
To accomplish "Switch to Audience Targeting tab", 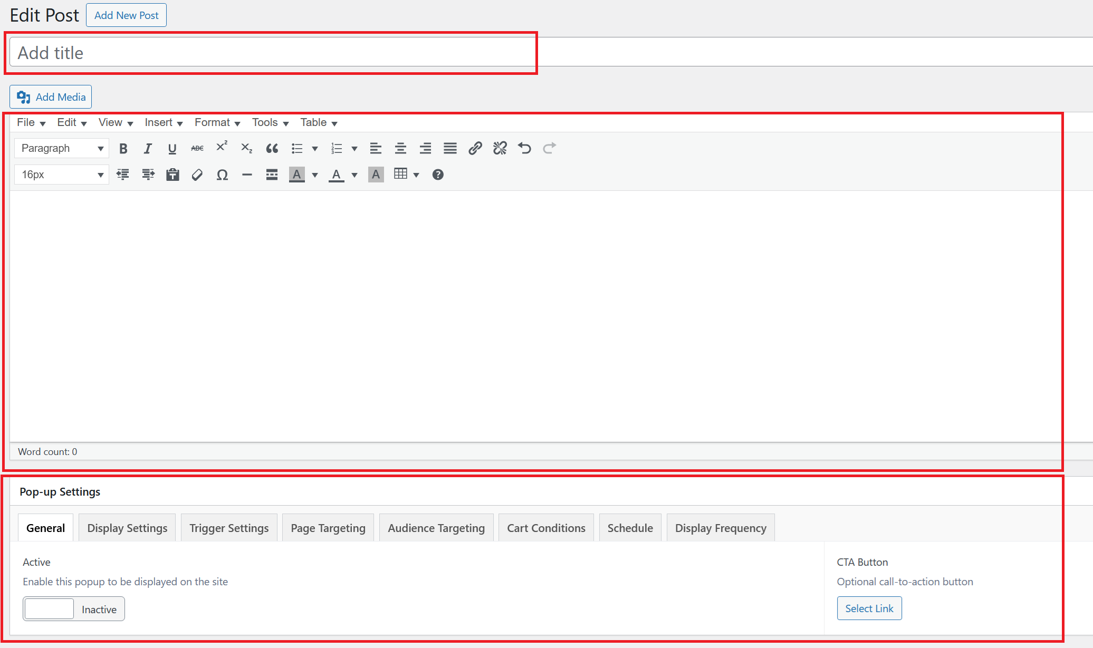I will [x=436, y=528].
